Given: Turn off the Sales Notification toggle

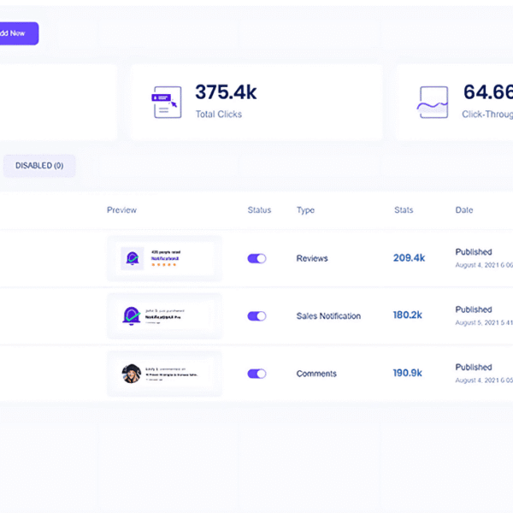Looking at the screenshot, I should (x=256, y=315).
